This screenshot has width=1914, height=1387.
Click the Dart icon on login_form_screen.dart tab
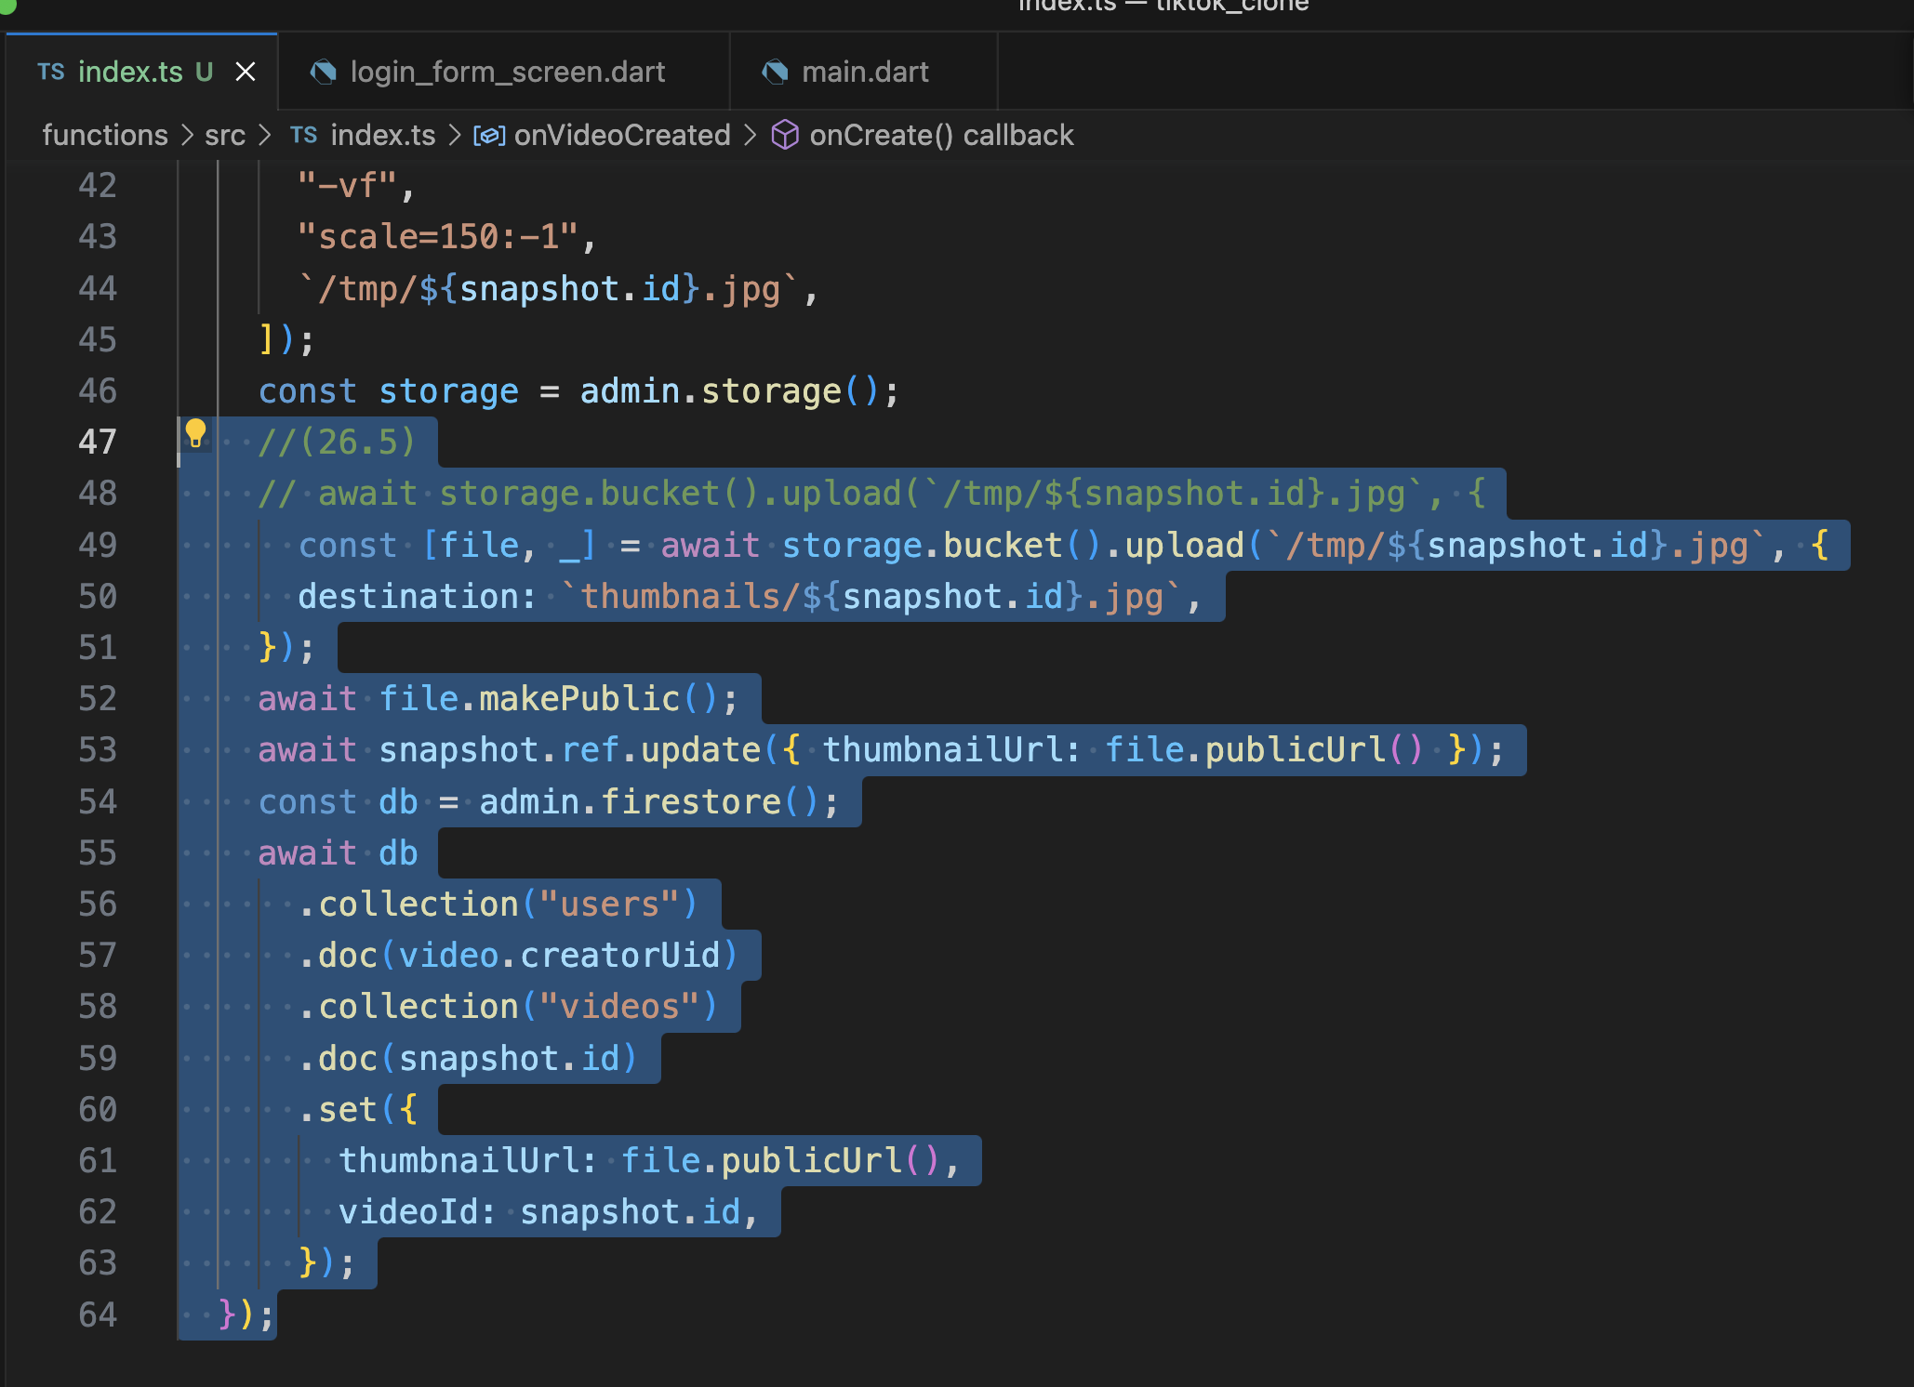click(323, 72)
